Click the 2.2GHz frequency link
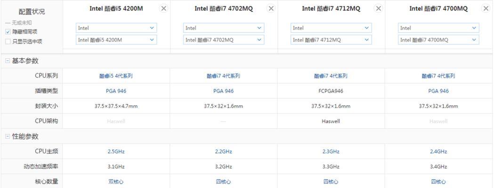 (223, 151)
